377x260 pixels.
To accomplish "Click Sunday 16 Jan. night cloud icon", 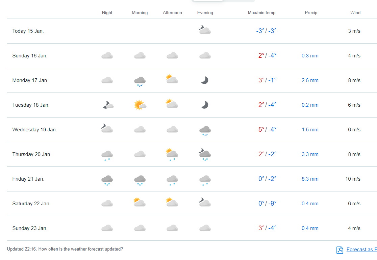I will (x=107, y=56).
